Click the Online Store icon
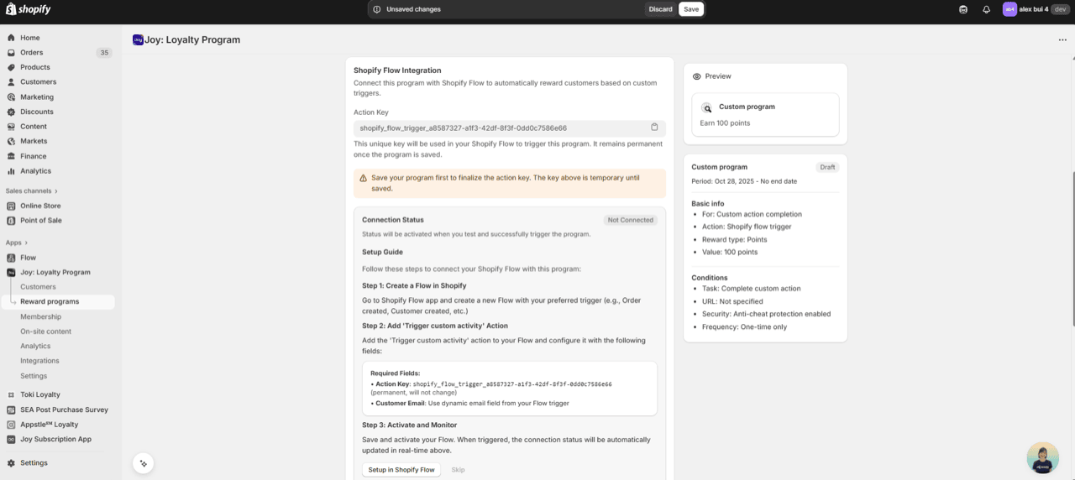 pos(12,206)
